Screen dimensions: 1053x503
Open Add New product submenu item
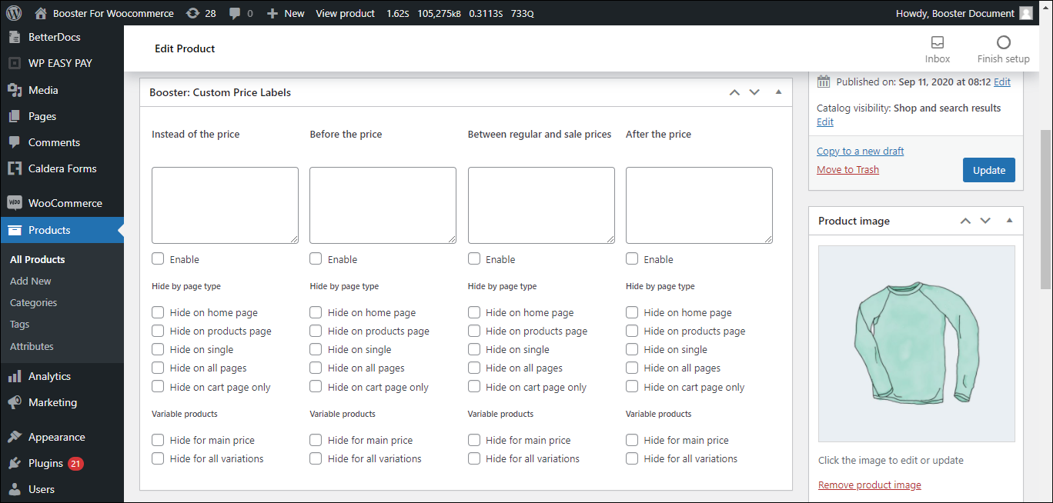pos(31,281)
